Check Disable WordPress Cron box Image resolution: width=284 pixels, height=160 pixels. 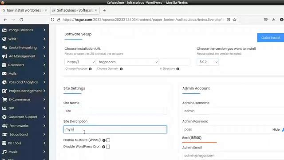(108, 147)
